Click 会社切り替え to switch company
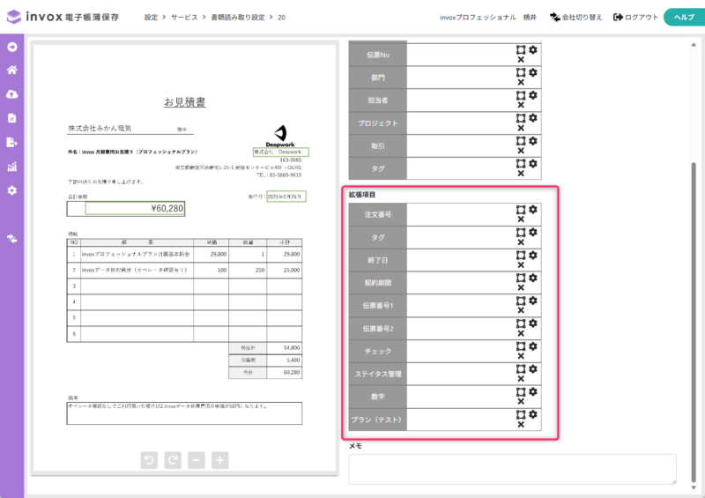Image resolution: width=705 pixels, height=498 pixels. [x=576, y=17]
